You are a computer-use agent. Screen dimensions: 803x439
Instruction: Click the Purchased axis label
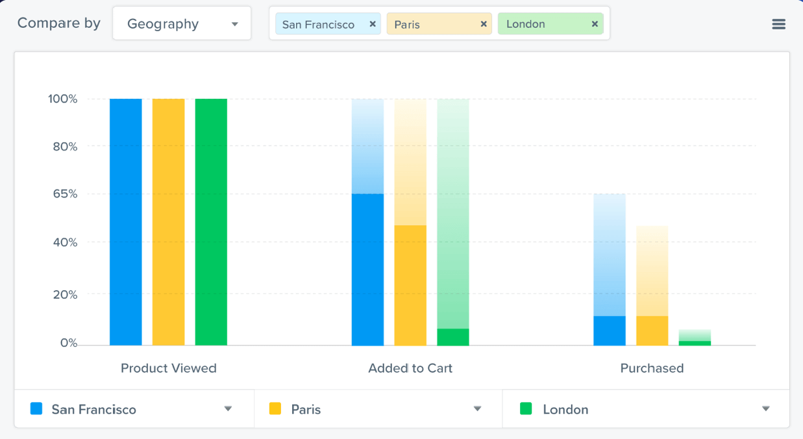tap(652, 368)
